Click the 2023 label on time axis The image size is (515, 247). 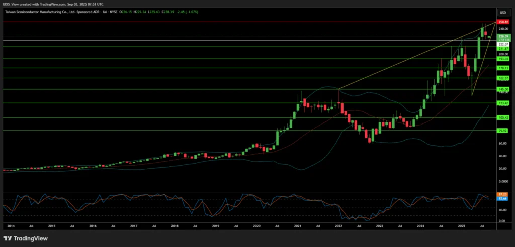tap(379, 226)
